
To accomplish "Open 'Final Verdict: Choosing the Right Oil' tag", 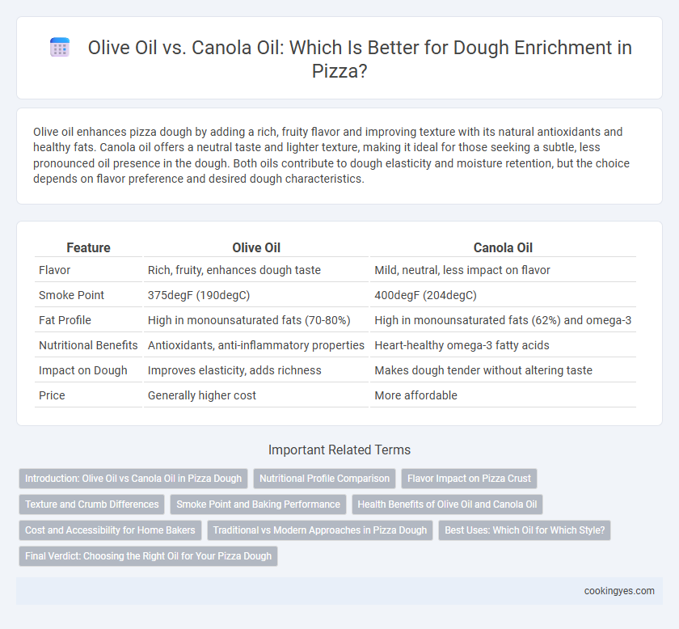I will coord(148,556).
